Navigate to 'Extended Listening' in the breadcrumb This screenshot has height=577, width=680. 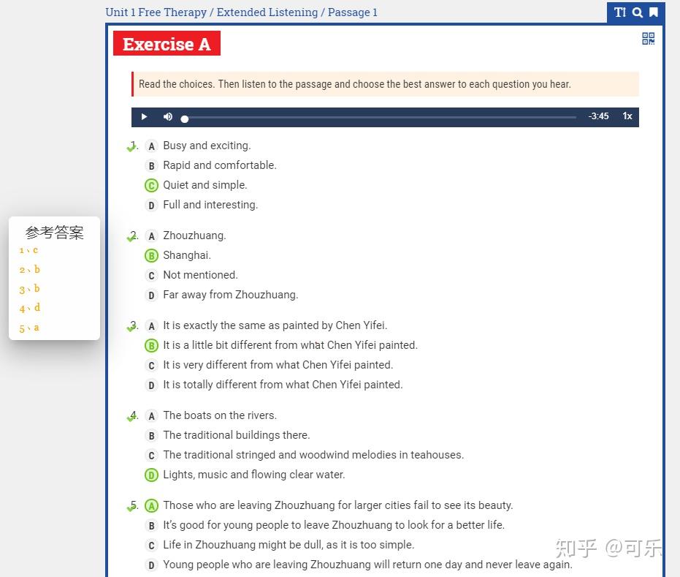click(x=267, y=12)
